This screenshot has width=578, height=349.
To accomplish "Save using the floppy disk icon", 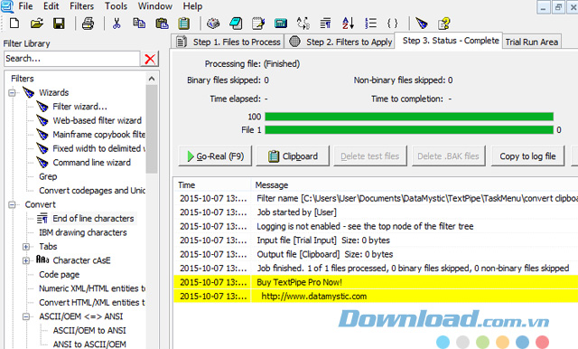I will (59, 24).
